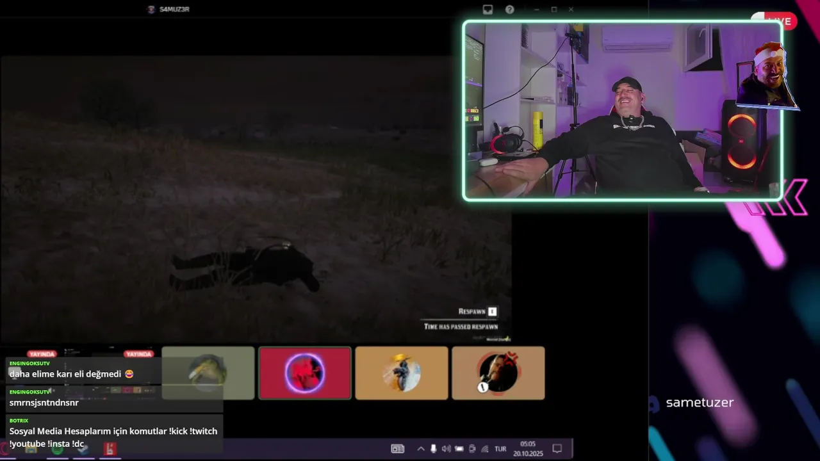The width and height of the screenshot is (820, 461).
Task: Open the Discord inbox icon
Action: coord(488,10)
